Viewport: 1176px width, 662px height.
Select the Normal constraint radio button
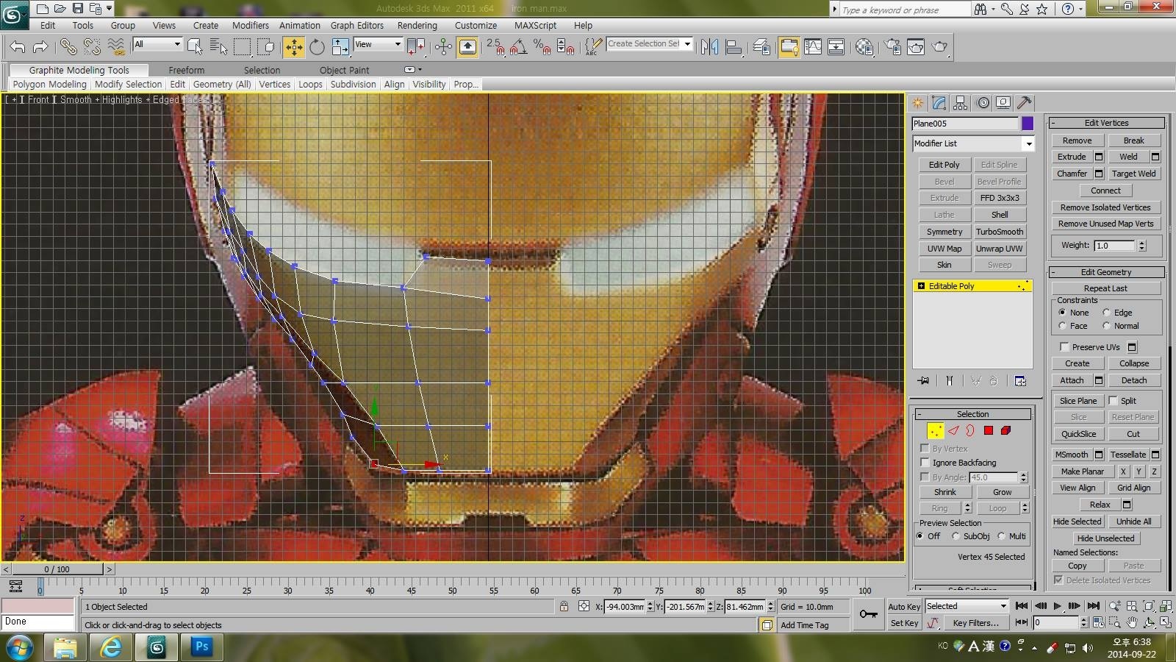click(1106, 326)
